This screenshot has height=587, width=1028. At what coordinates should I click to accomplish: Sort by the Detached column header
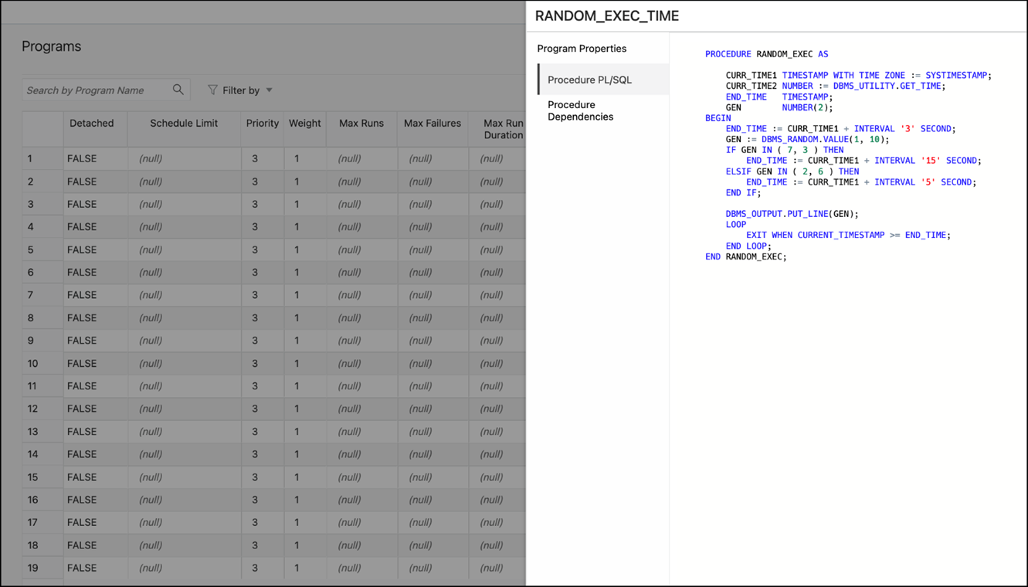pyautogui.click(x=92, y=123)
